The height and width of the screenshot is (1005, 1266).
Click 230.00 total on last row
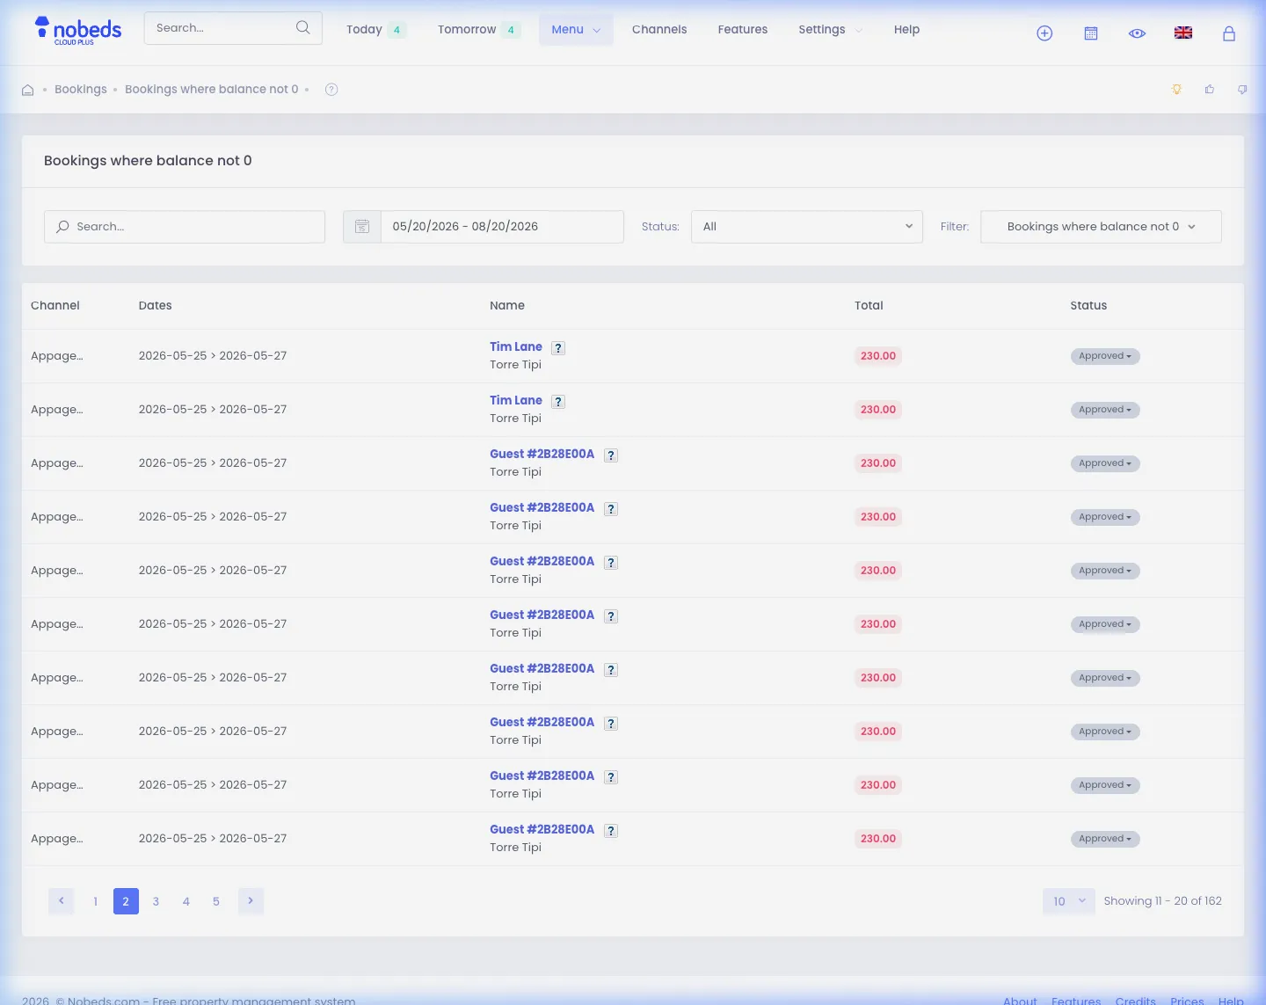coord(878,839)
